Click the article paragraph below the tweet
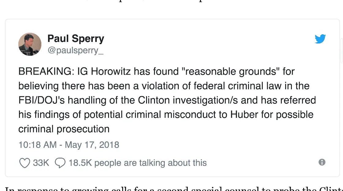343x191 pixels. tap(171, 188)
